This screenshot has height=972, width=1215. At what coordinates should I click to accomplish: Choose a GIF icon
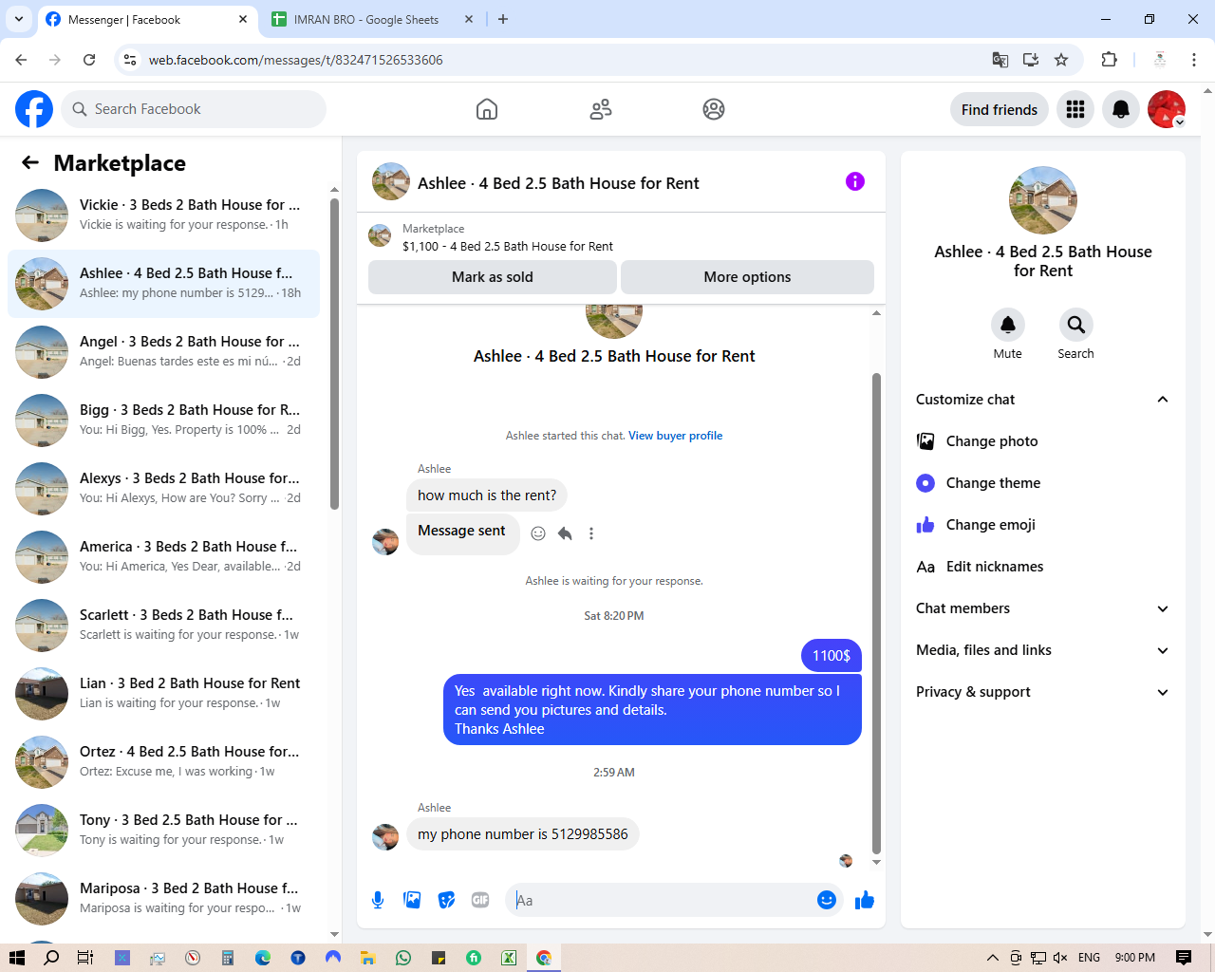(480, 900)
